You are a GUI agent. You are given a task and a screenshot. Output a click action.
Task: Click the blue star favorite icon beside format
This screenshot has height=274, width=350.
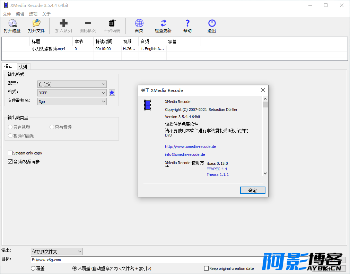click(x=112, y=93)
